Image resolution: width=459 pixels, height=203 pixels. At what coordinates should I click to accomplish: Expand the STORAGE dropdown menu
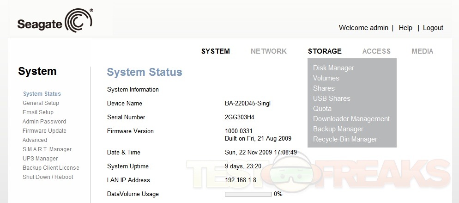(325, 51)
